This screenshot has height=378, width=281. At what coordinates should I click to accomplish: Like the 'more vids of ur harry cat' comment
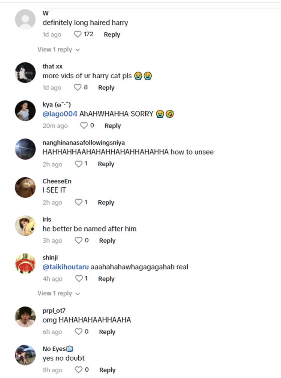point(78,88)
